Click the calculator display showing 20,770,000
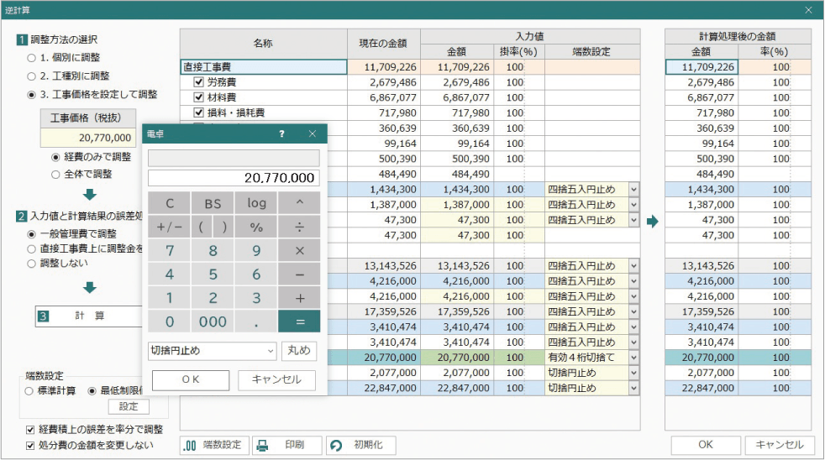Viewport: 825px width, 460px height. point(234,178)
